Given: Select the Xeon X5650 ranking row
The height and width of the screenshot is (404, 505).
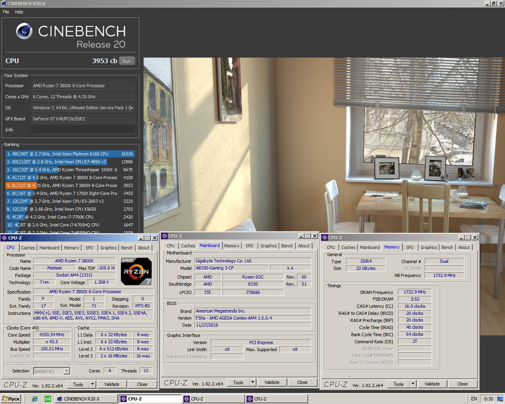Looking at the screenshot, I should pyautogui.click(x=70, y=209).
